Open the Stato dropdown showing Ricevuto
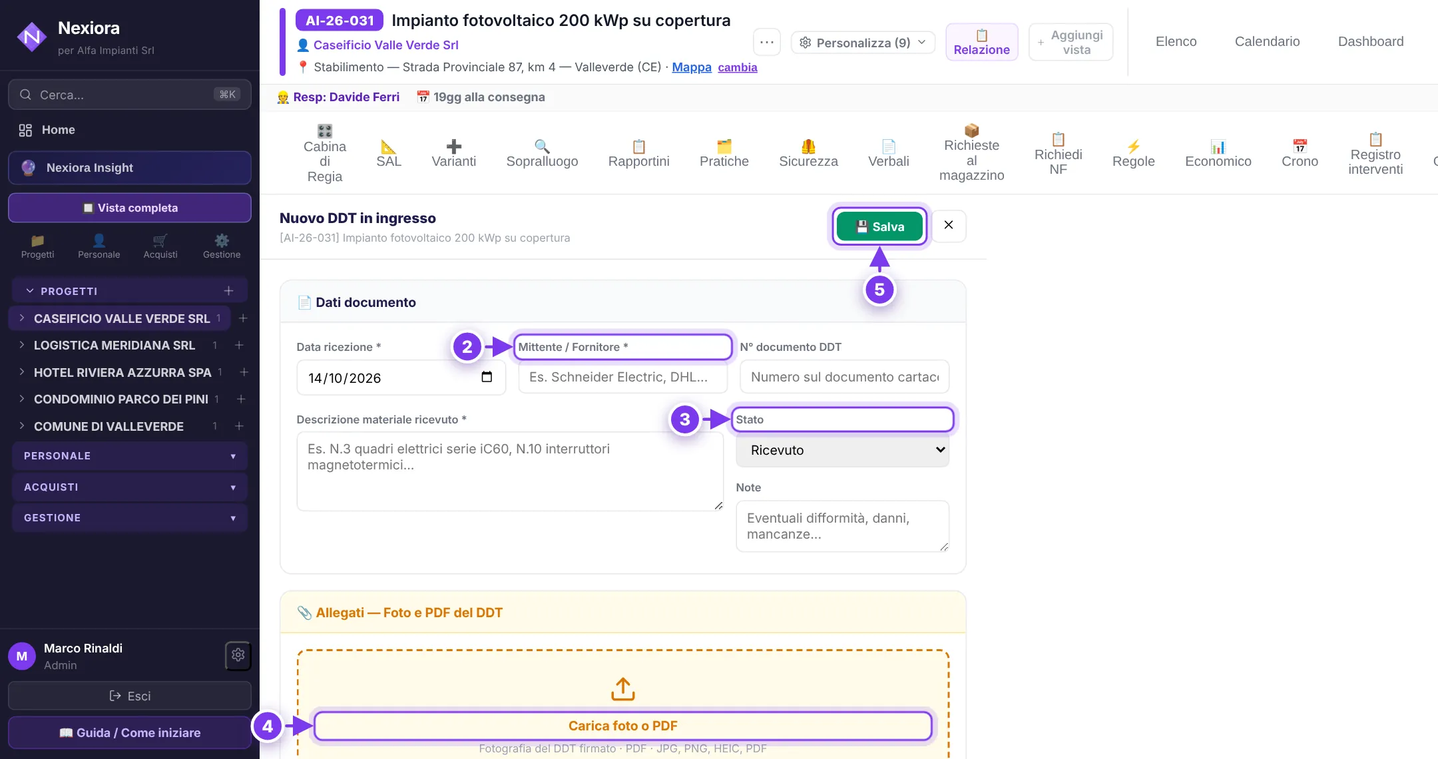 (x=842, y=450)
